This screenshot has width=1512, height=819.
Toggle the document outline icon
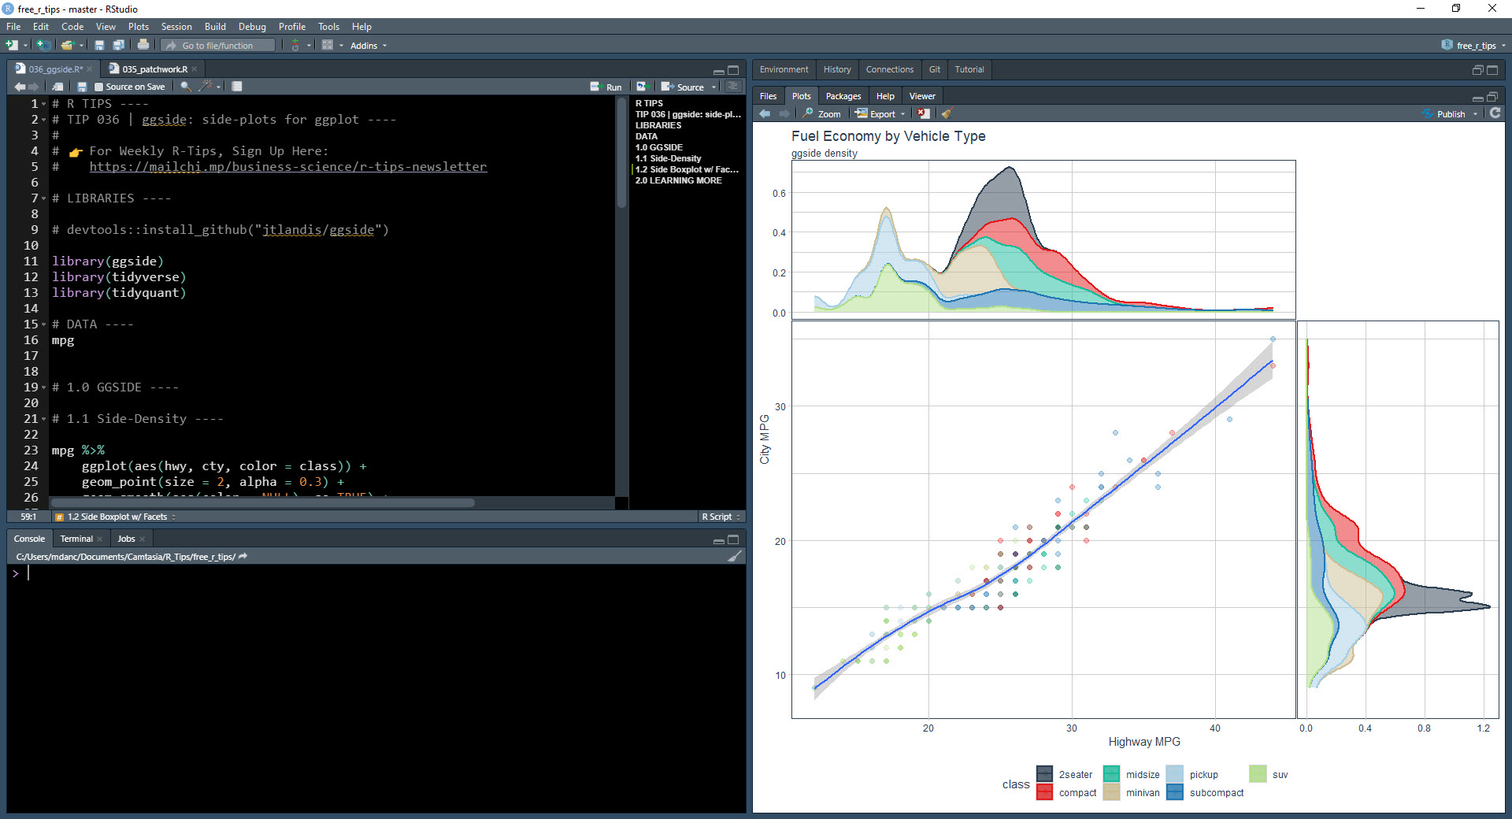732,87
